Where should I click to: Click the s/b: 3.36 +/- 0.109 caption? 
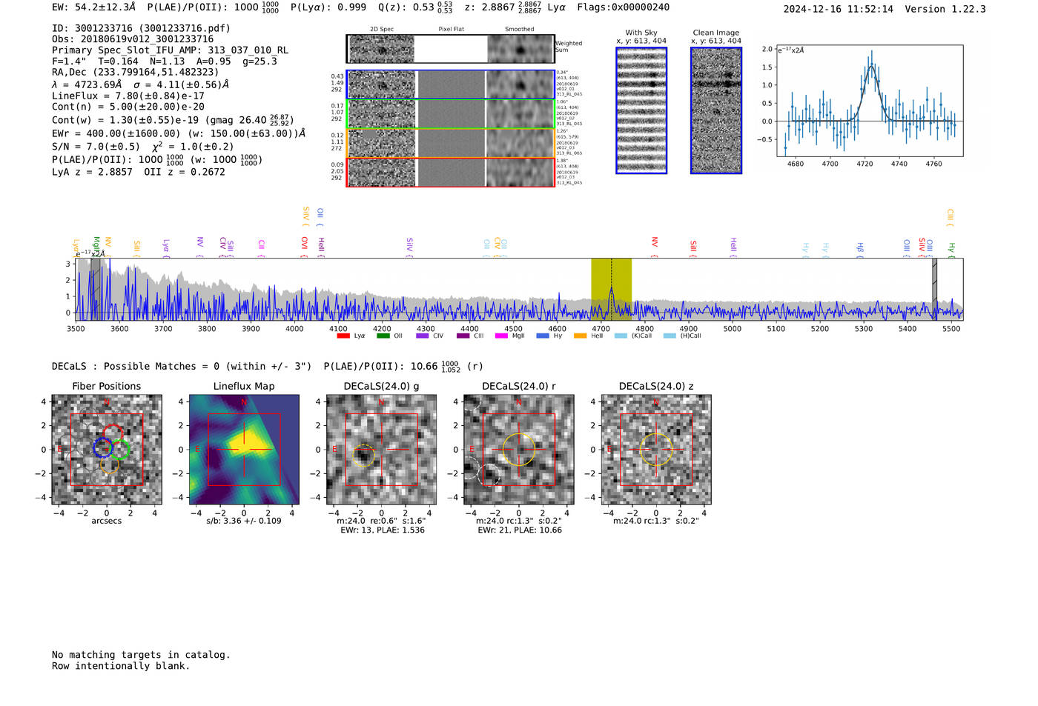tap(244, 521)
